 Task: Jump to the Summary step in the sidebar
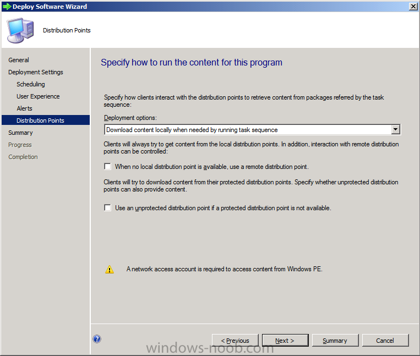tap(20, 133)
